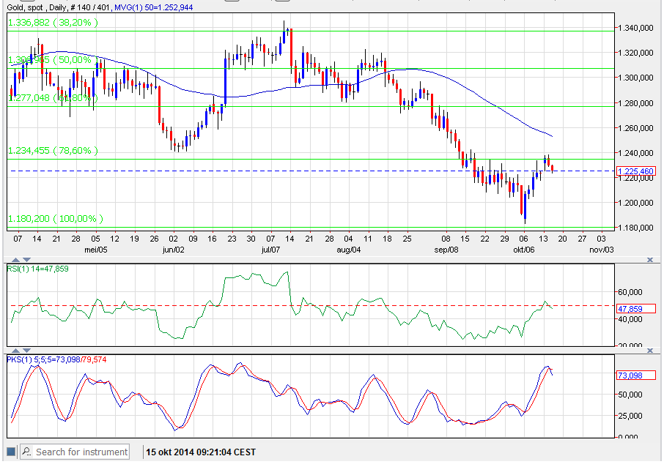Close the RSI indicator panel
Viewport: 664px width, 467px height.
click(650, 260)
